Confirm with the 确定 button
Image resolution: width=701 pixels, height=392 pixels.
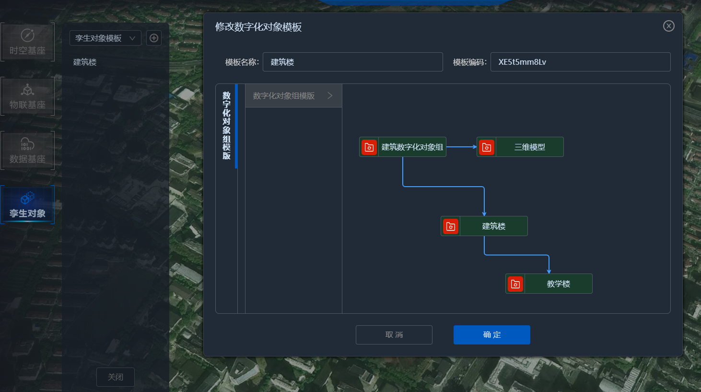492,335
